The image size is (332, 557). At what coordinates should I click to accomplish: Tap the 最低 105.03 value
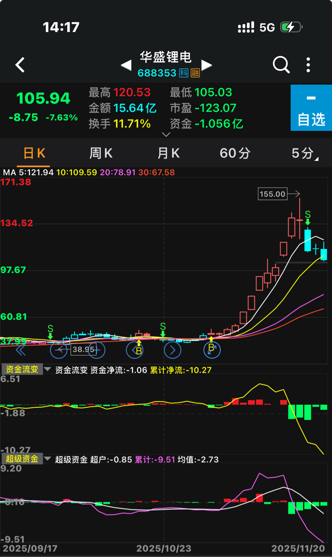tap(213, 92)
